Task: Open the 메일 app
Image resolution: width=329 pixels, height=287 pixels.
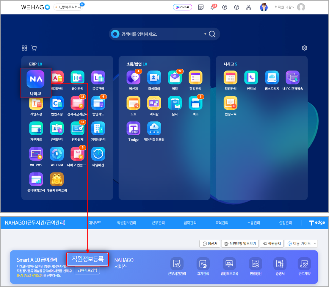Action: [x=175, y=78]
